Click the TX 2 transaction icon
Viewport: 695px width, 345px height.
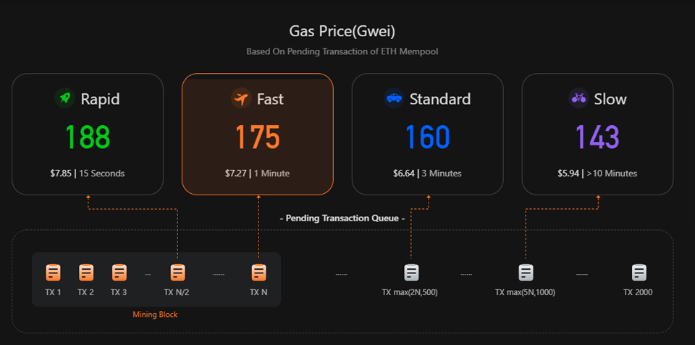(x=86, y=273)
